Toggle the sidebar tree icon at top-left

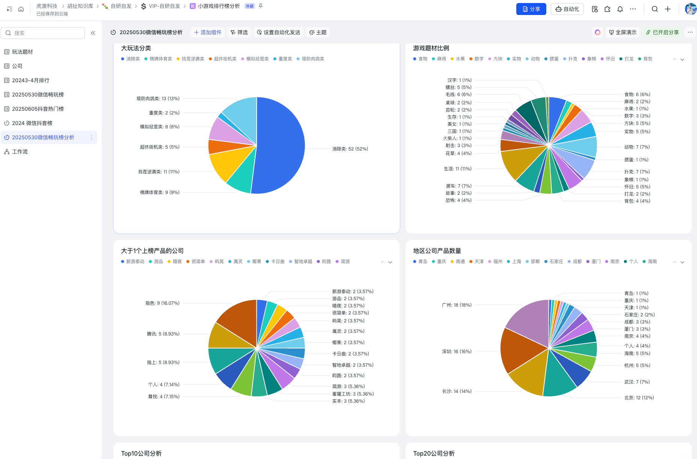pos(10,9)
